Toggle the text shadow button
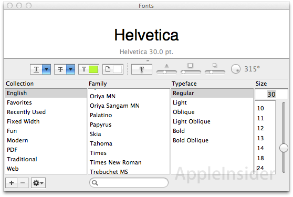 (142, 69)
